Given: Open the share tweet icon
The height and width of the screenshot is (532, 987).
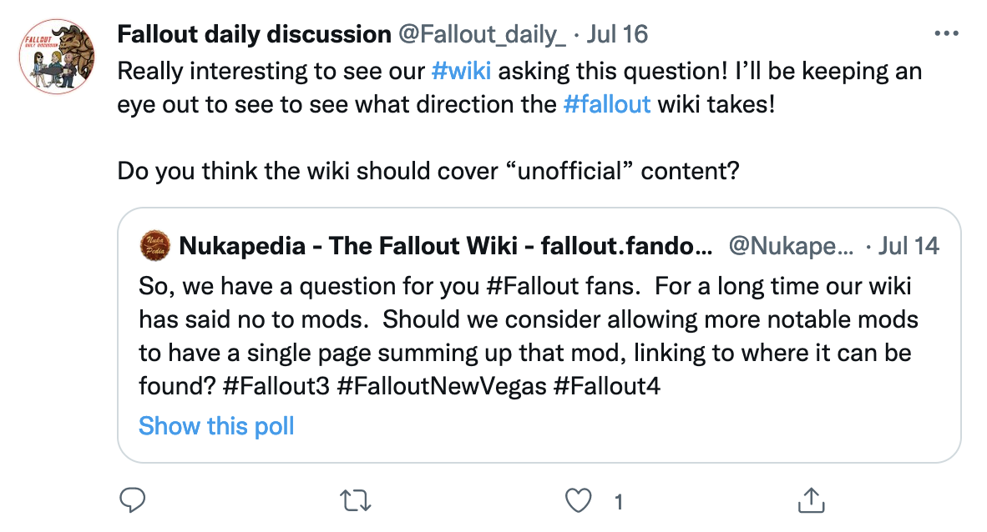Looking at the screenshot, I should (x=807, y=500).
